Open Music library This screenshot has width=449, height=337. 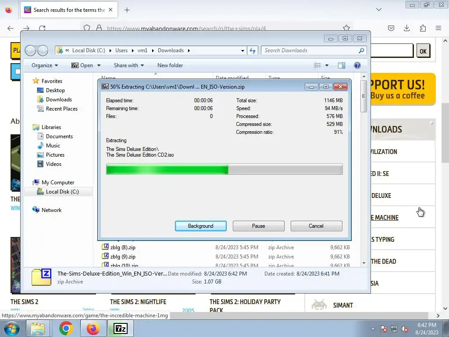tap(53, 146)
